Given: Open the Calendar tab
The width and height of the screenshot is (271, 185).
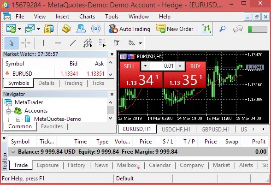Looking at the screenshot, I should [x=159, y=165].
